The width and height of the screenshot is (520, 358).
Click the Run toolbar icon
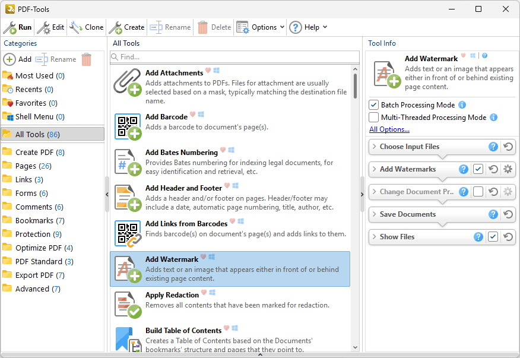(10, 27)
